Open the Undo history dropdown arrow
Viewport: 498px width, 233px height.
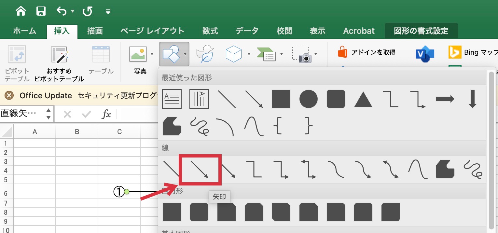click(x=72, y=11)
